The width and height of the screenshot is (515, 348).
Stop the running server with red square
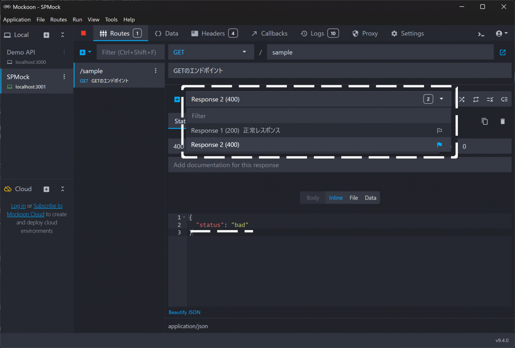coord(83,33)
